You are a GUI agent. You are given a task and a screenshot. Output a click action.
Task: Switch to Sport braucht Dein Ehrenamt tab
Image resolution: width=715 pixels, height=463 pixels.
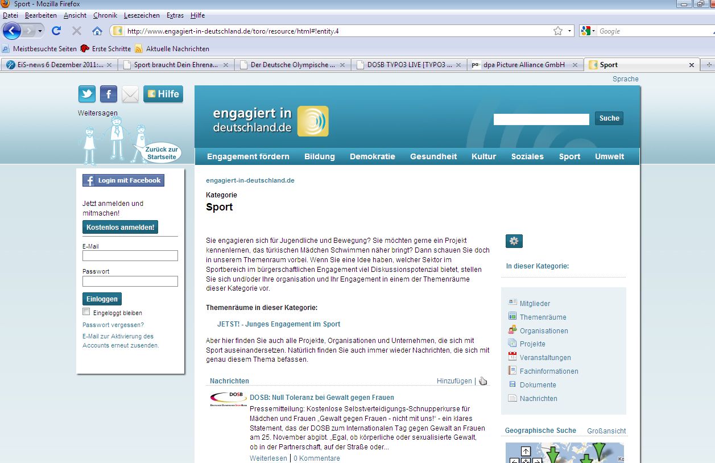click(x=176, y=65)
